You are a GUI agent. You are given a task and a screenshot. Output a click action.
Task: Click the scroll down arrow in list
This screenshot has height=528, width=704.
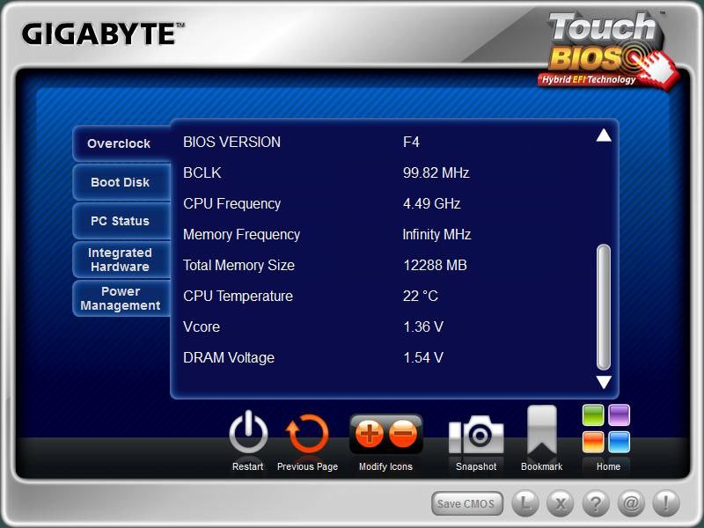point(604,382)
